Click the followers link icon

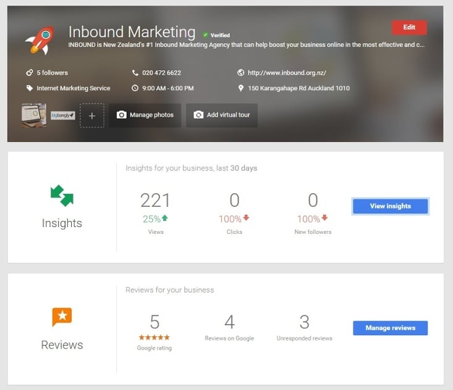[x=30, y=73]
